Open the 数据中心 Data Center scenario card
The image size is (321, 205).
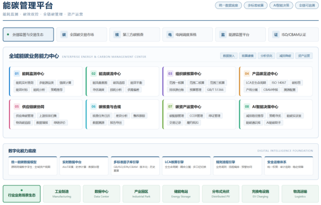[x=101, y=194]
